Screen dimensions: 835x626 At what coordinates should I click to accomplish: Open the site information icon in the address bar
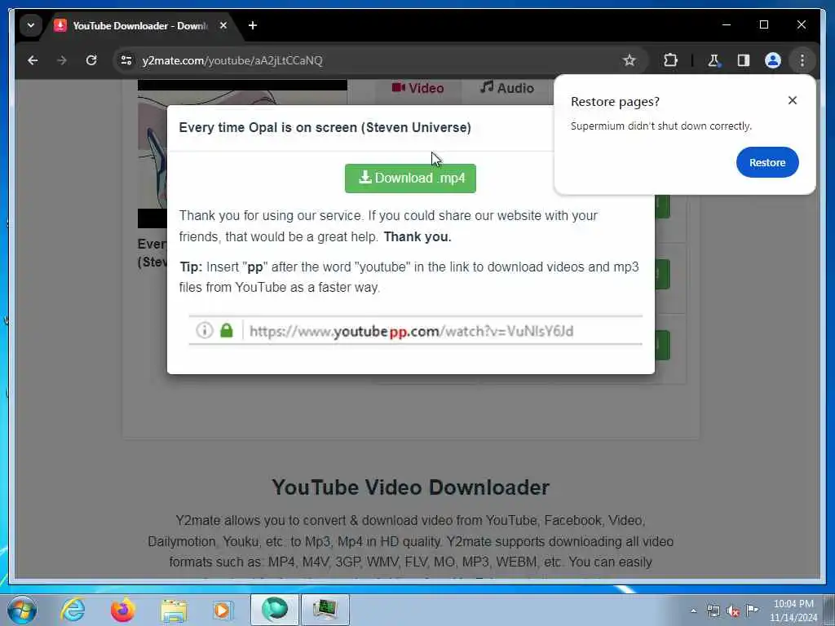coord(126,60)
